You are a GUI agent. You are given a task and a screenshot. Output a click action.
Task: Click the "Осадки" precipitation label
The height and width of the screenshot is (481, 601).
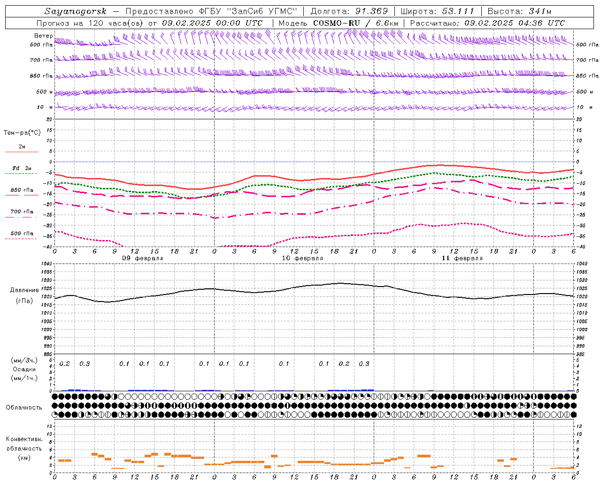24,369
